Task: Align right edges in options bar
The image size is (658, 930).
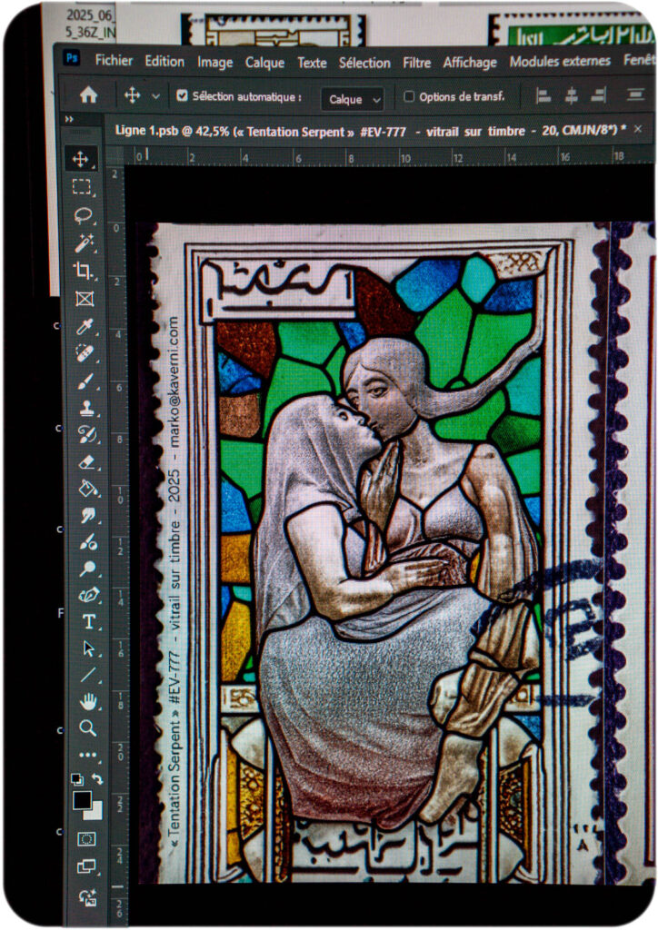Action: [599, 96]
